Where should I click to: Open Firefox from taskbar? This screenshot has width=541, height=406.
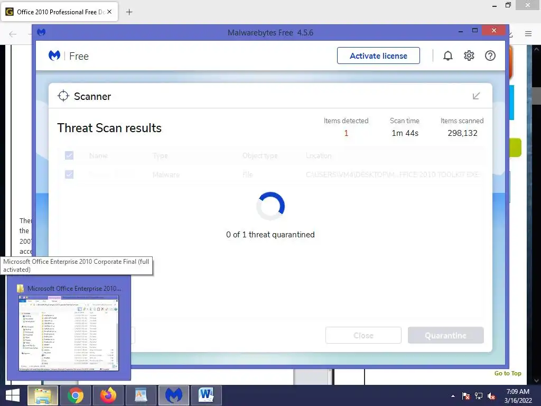pos(108,395)
